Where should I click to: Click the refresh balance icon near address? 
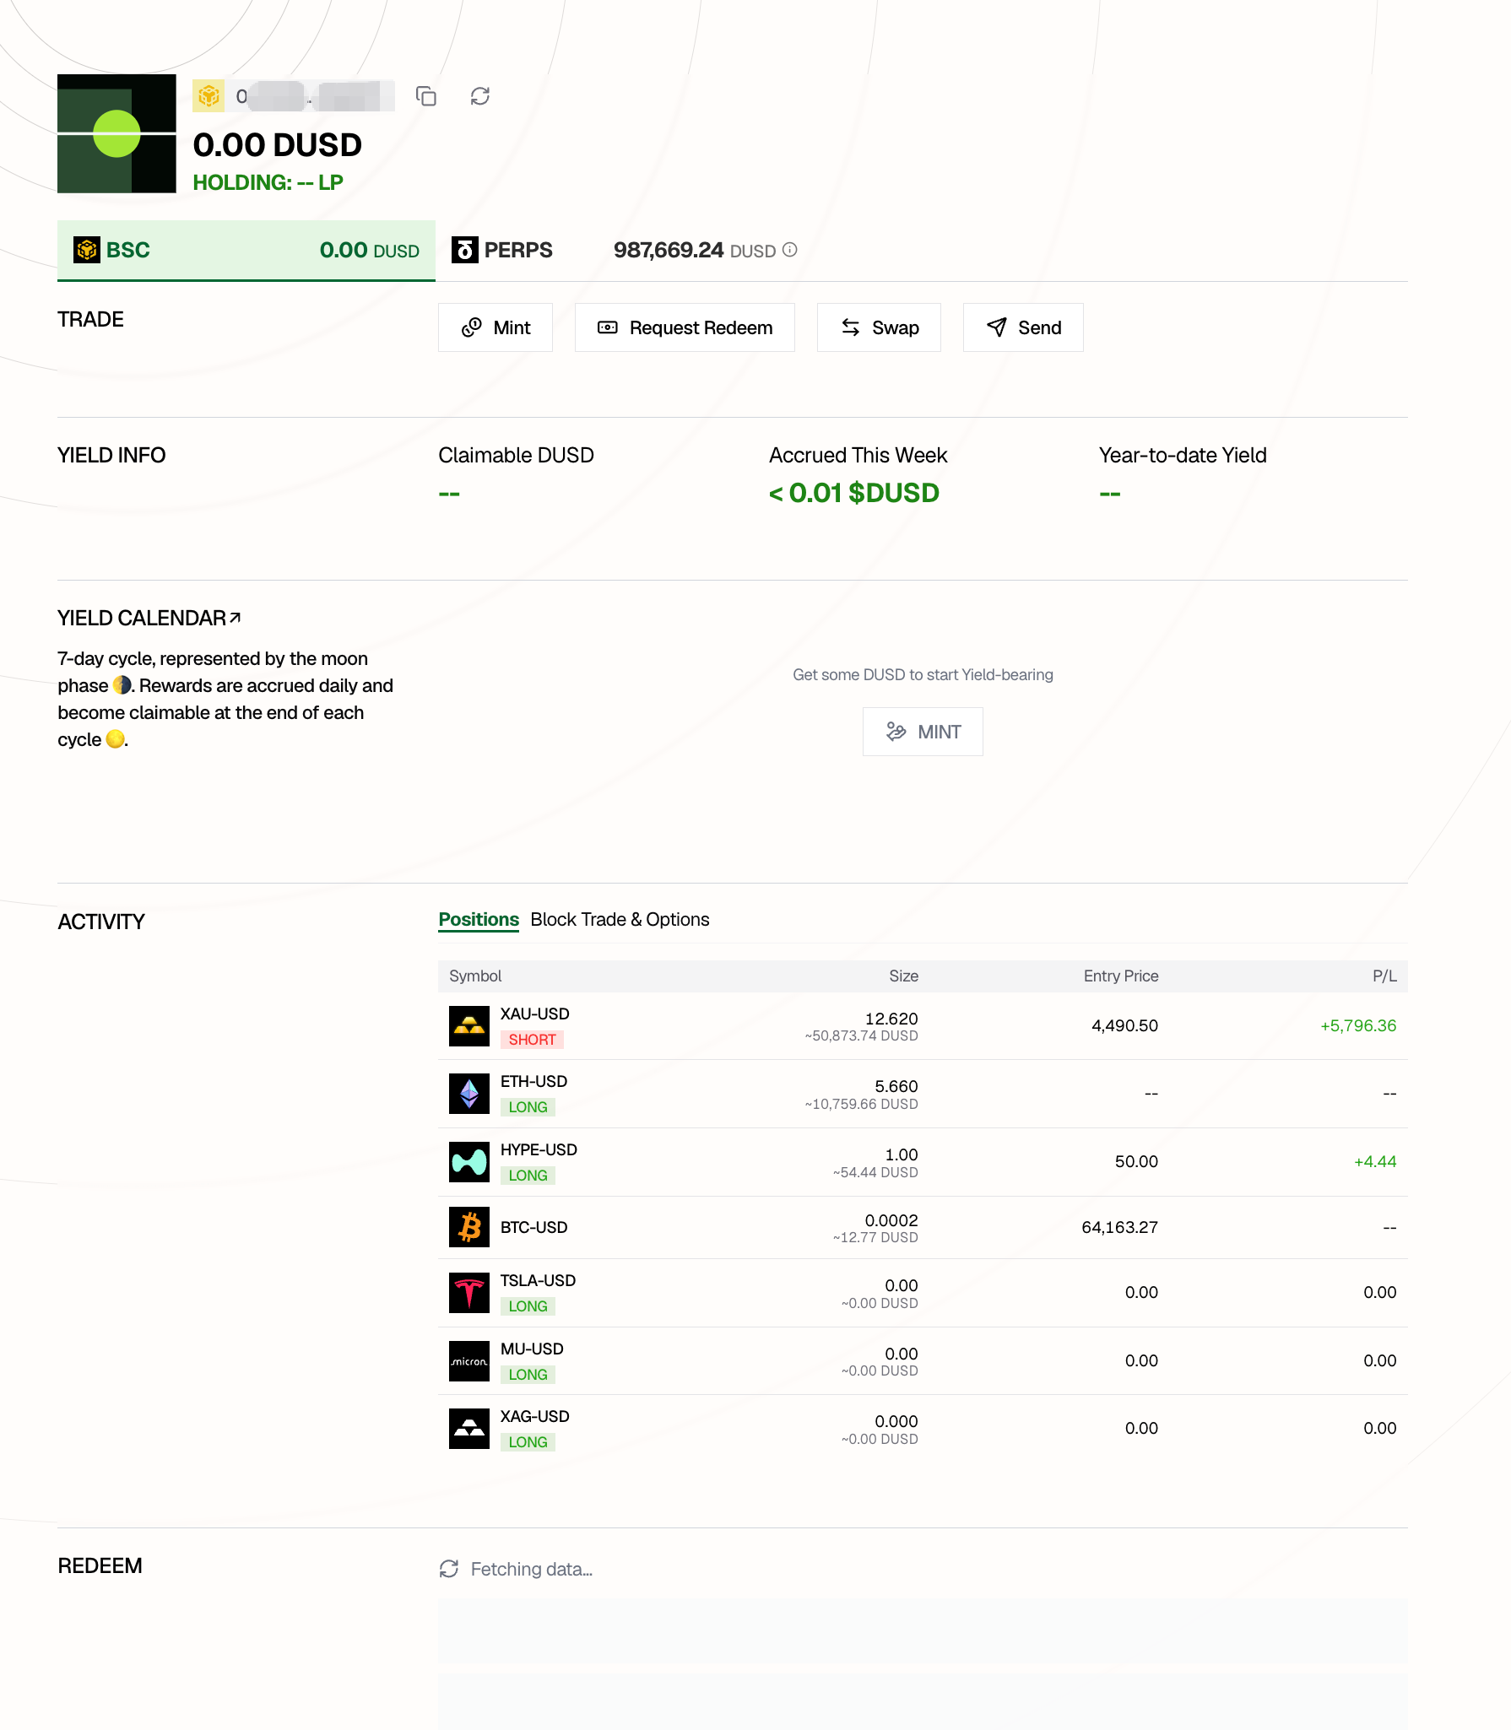tap(480, 96)
